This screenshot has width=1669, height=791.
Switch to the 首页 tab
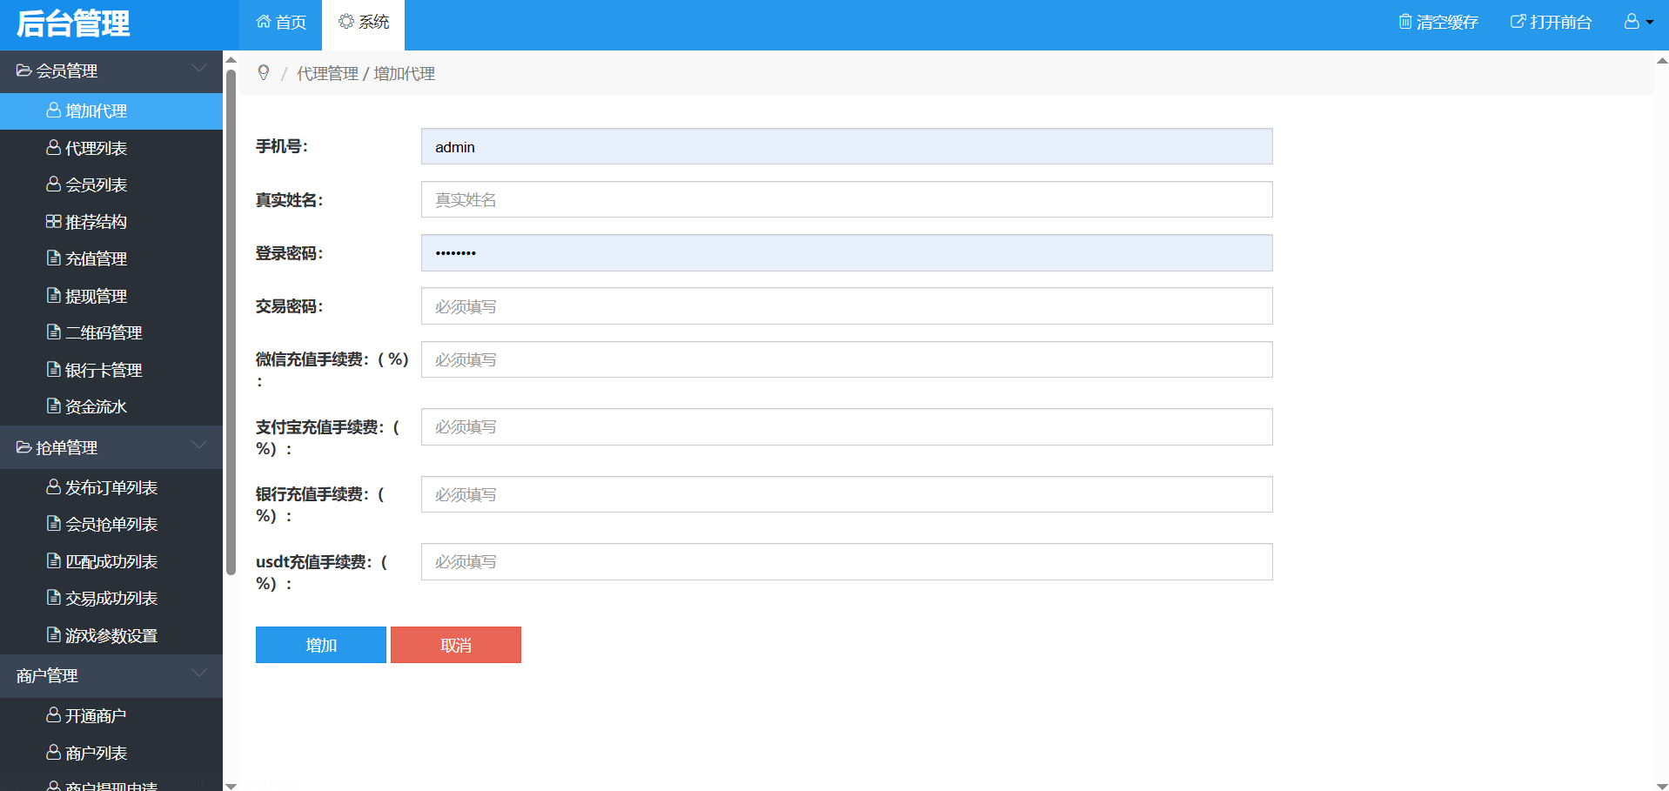pos(281,23)
